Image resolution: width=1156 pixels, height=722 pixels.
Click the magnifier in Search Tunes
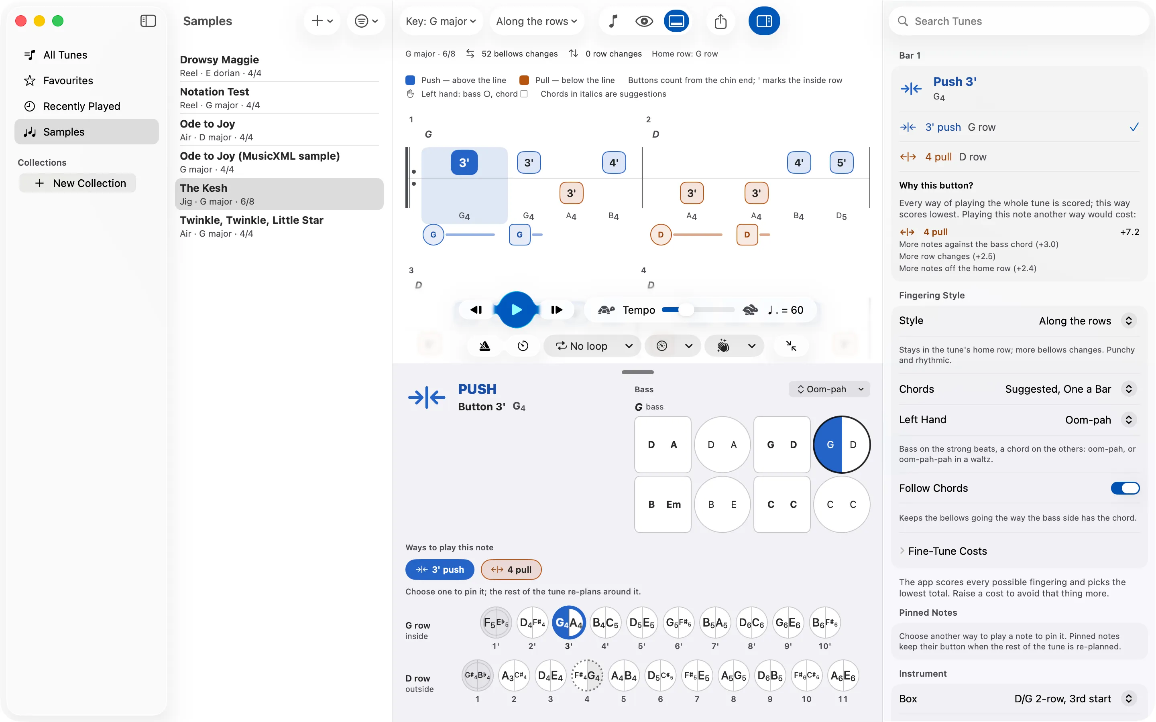(902, 21)
